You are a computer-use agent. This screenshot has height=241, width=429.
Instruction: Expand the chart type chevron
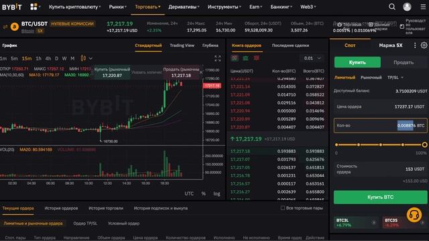point(90,58)
